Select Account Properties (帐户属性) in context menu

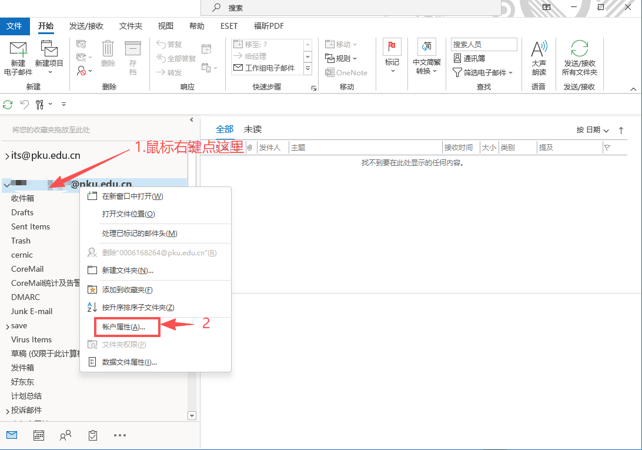point(123,326)
